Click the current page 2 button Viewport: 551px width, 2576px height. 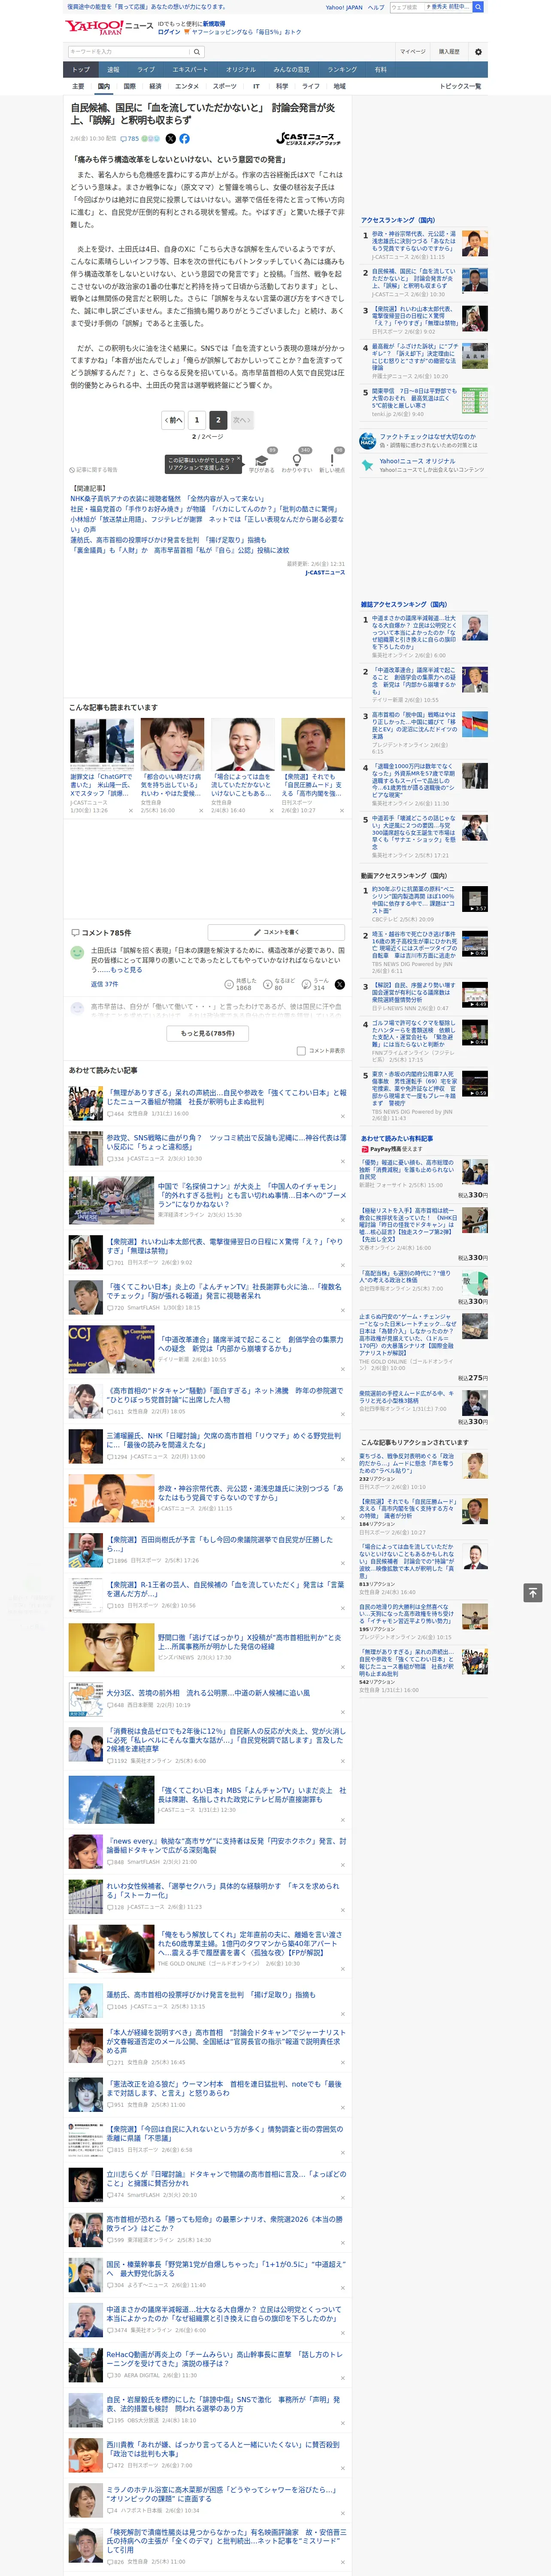click(217, 420)
